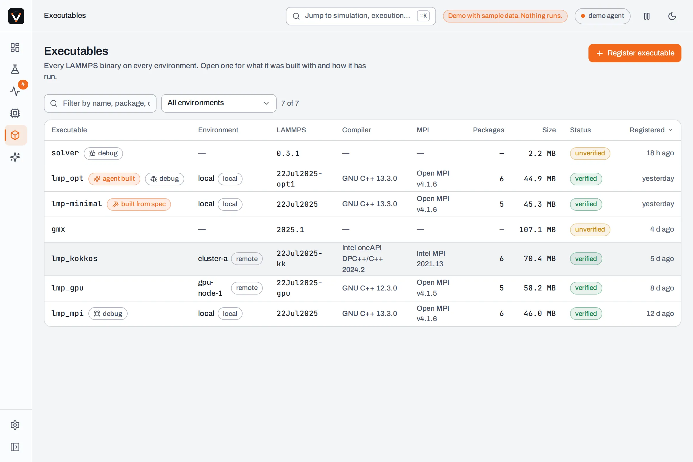Click the 22Jul2025-opt1 LAMMPS version
Image resolution: width=693 pixels, height=462 pixels.
[x=299, y=179]
